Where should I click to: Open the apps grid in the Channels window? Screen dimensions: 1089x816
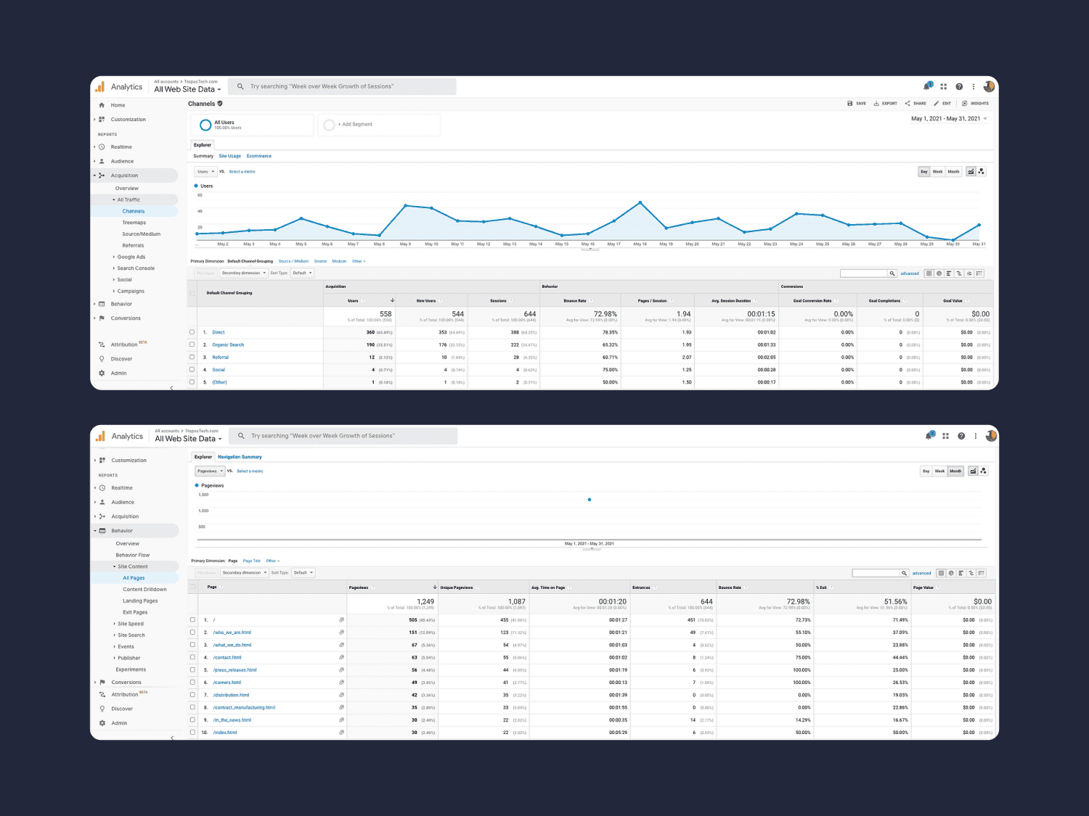[944, 86]
